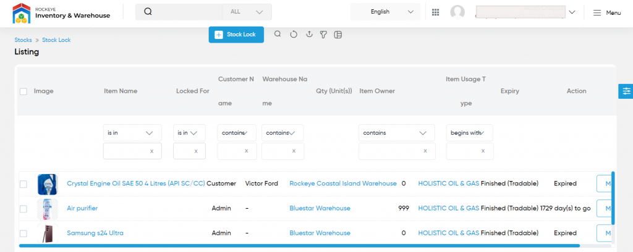Click the vertical scrollbar beside the table
The width and height of the screenshot is (633, 252).
pos(613,198)
